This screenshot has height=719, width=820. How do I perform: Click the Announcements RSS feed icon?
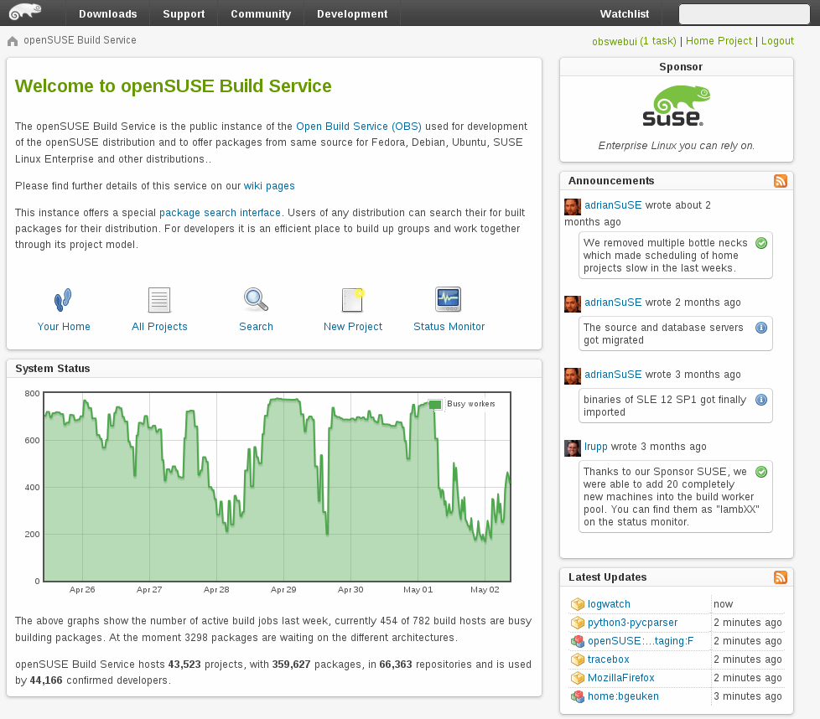point(780,181)
